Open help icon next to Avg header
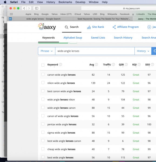The image size is (156, 162). point(97,64)
